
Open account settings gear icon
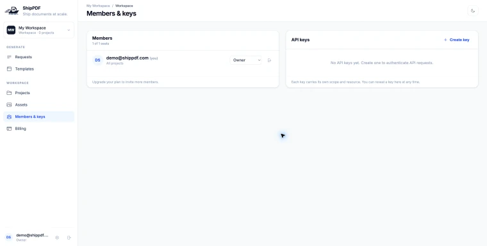coord(57,238)
